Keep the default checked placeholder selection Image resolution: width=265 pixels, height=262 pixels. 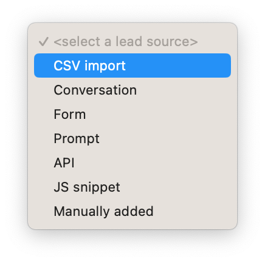[132, 41]
